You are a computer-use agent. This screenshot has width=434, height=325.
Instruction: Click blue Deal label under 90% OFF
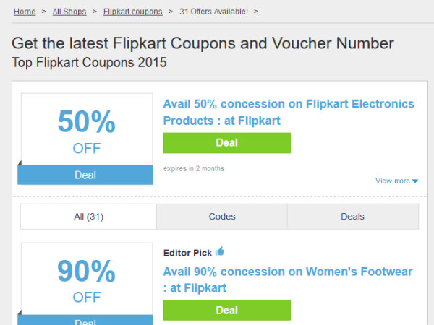85,321
